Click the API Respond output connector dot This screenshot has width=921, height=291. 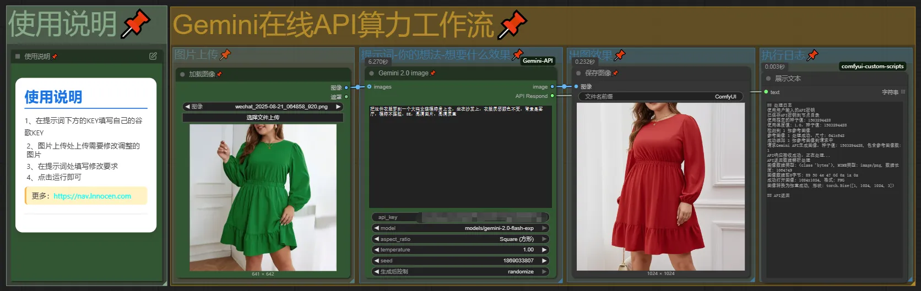coord(552,96)
